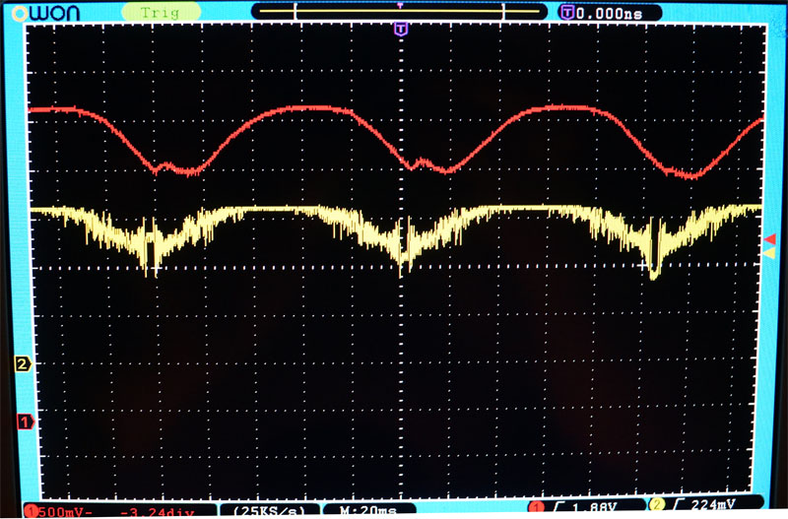
Task: Click the purple T icon beside 0.000ns
Action: click(567, 13)
